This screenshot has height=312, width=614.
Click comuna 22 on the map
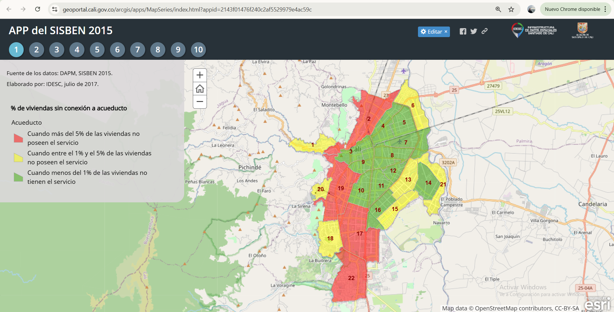pyautogui.click(x=351, y=278)
